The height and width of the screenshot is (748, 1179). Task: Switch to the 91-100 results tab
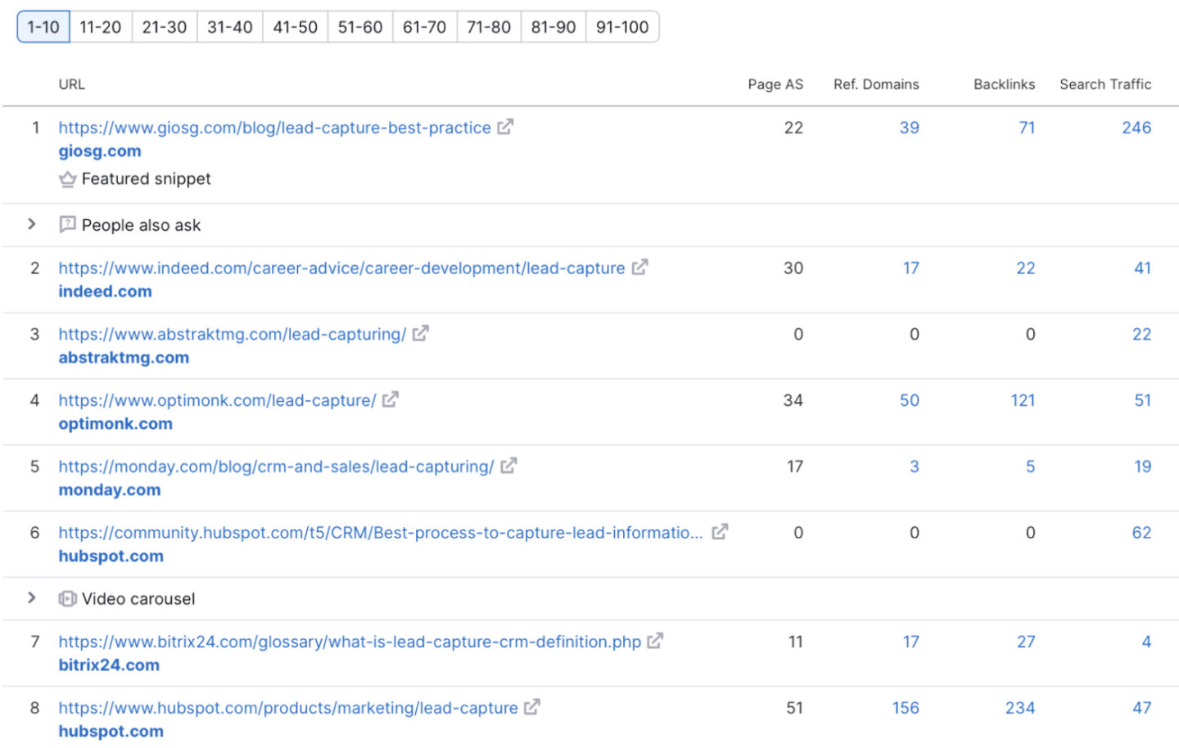(622, 27)
